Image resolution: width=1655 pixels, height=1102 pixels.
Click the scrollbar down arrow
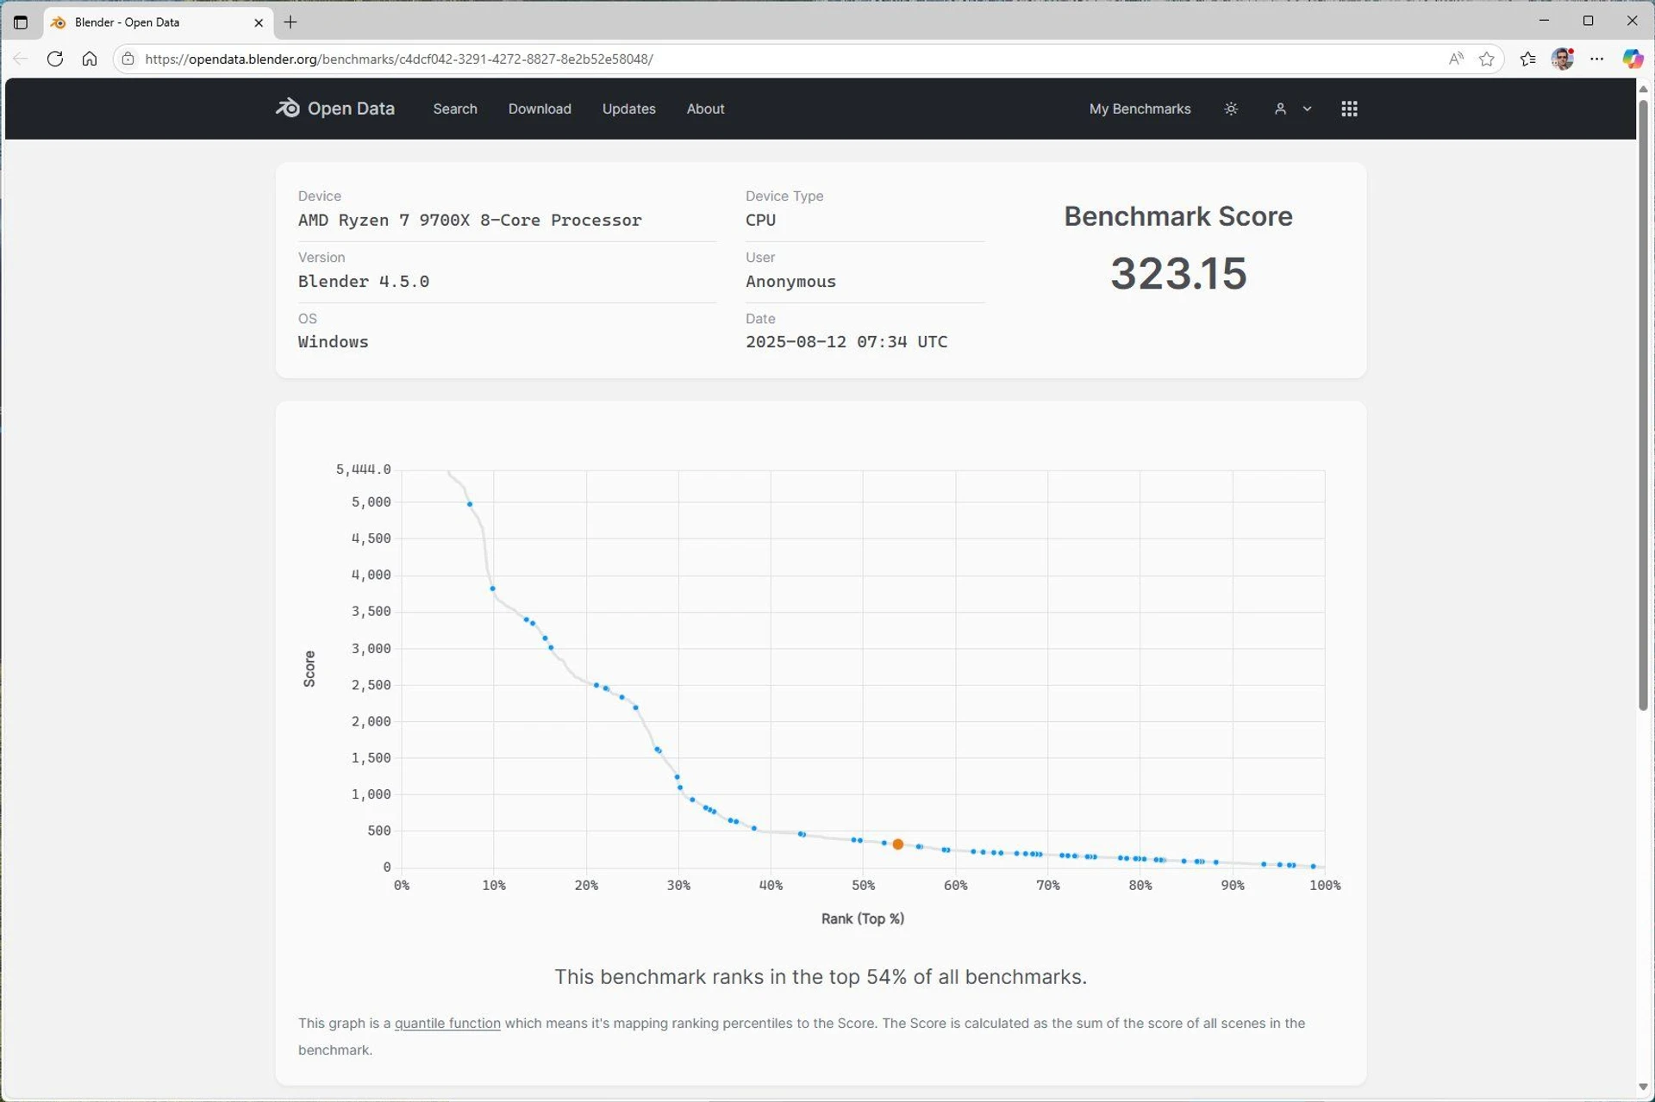(x=1643, y=1087)
